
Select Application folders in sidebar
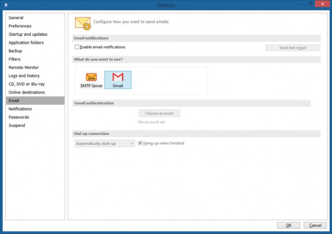[35, 42]
